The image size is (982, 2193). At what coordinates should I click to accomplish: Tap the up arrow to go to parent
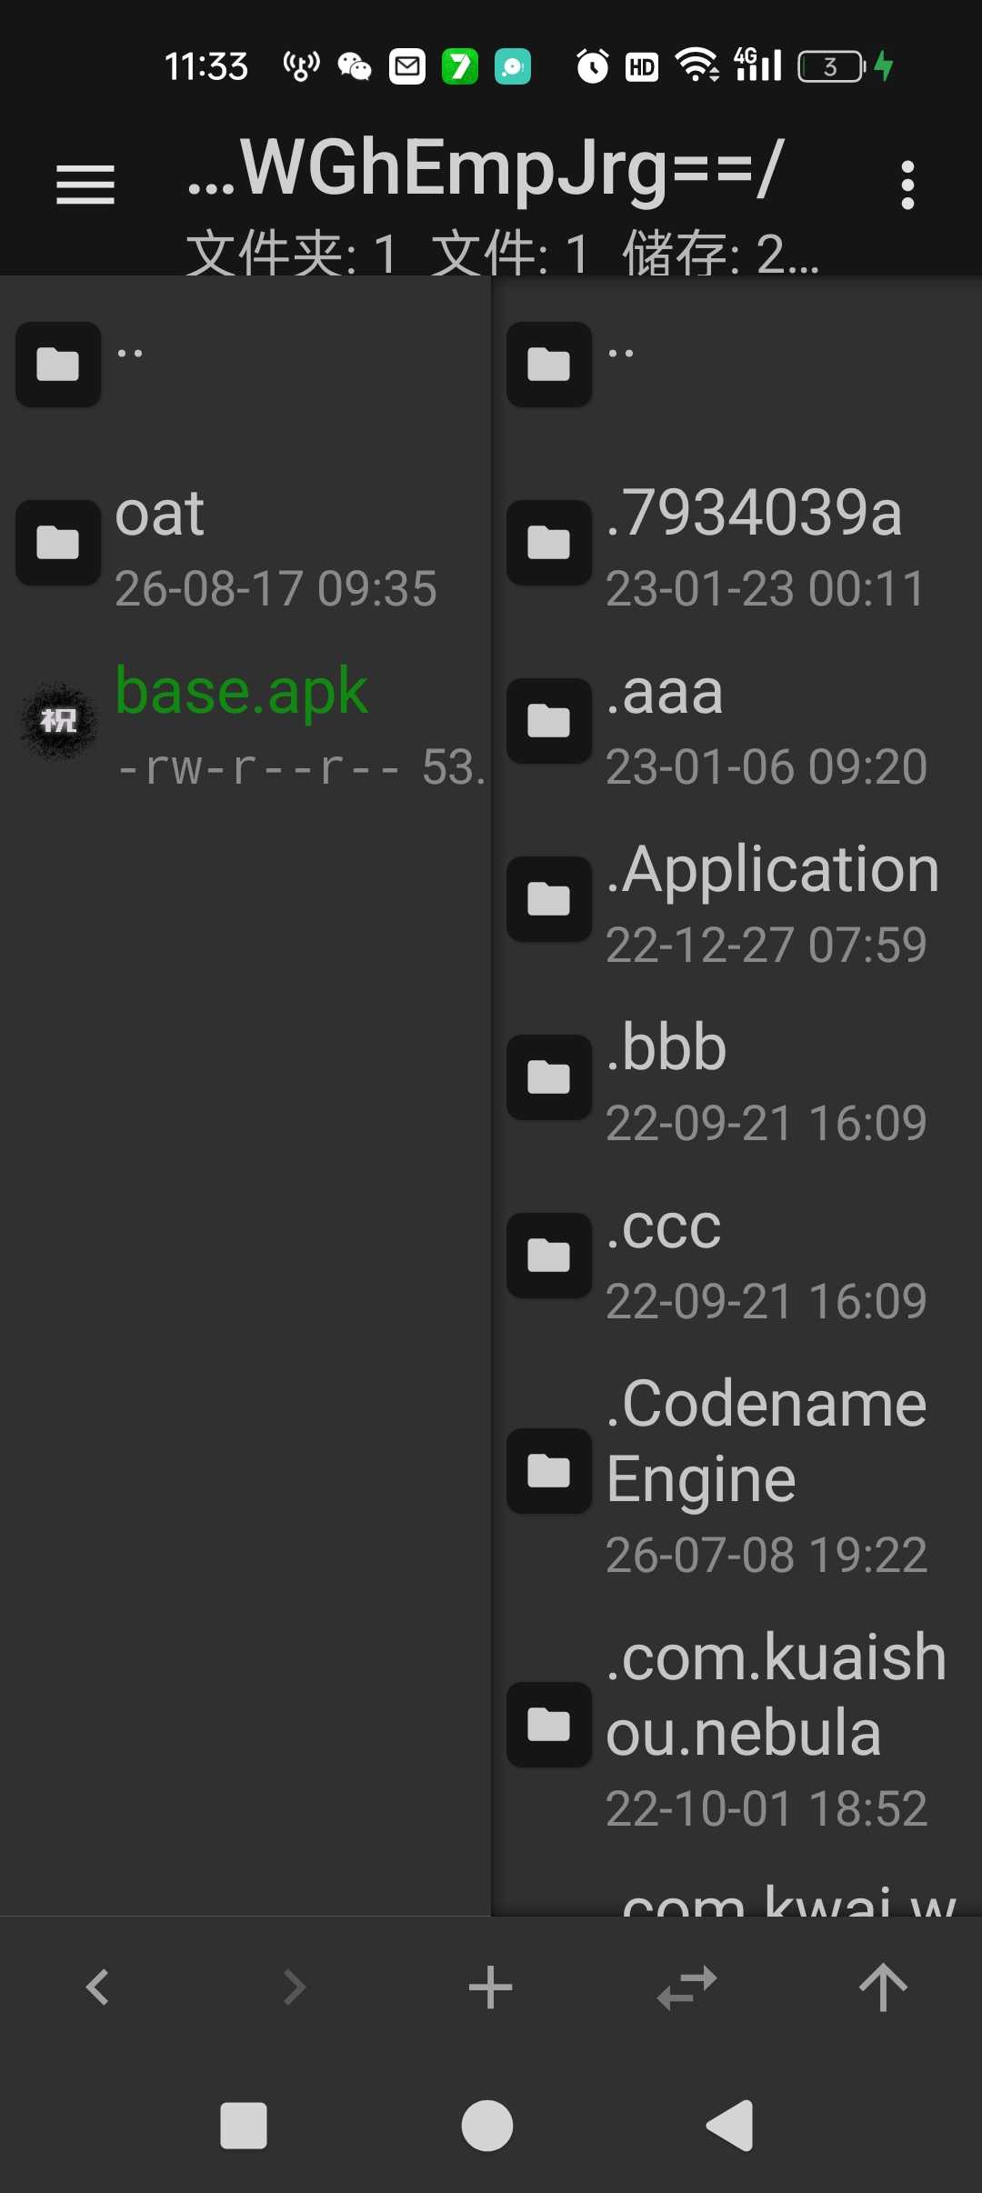click(x=883, y=1987)
